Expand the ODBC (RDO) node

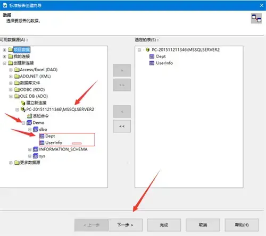pyautogui.click(x=11, y=90)
